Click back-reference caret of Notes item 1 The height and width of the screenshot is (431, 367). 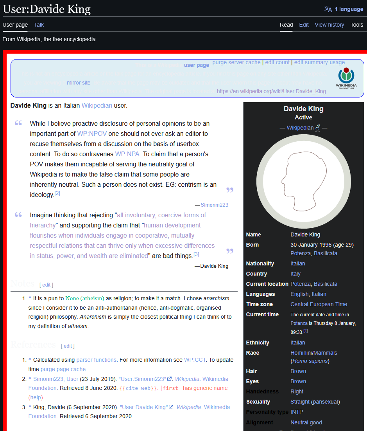coord(30,298)
